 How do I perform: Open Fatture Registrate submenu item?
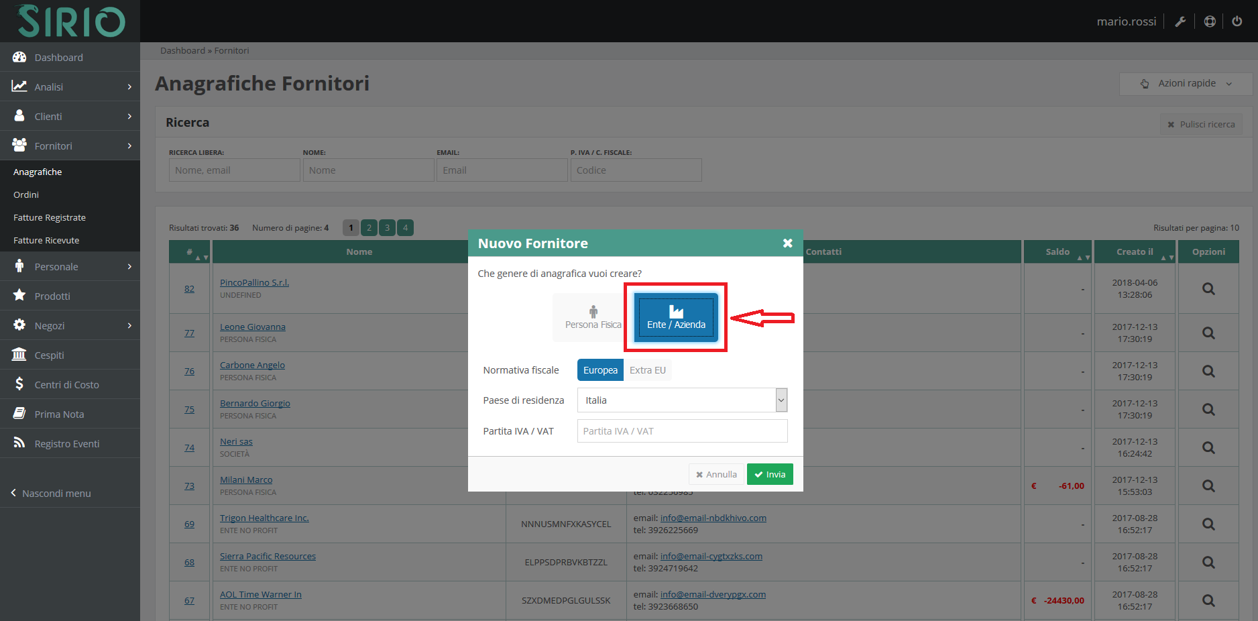(x=50, y=218)
